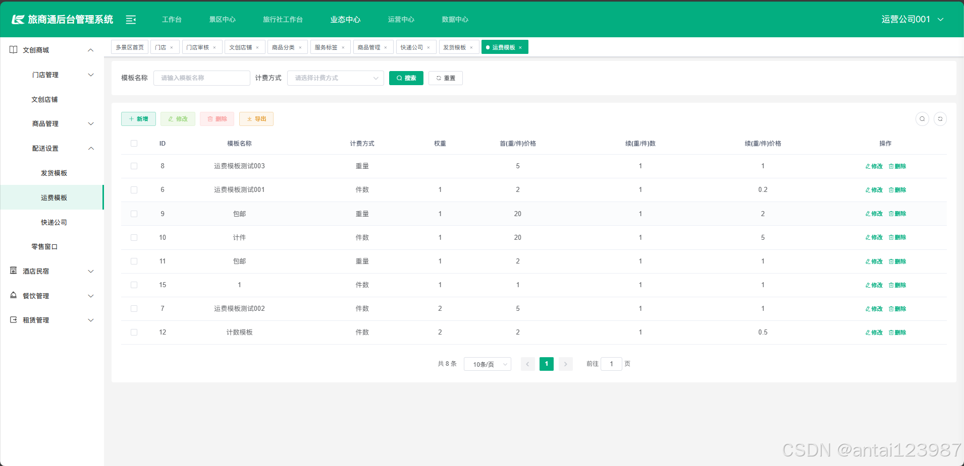Close the active 运费模板 tab
The height and width of the screenshot is (466, 964).
(520, 47)
